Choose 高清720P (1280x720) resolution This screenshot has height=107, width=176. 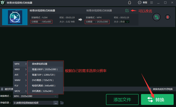coord(45,75)
